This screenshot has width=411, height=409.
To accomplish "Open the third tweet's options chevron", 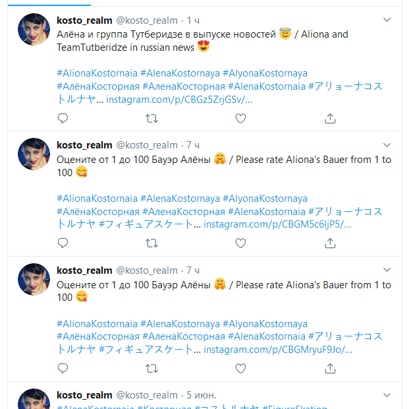I will [387, 270].
